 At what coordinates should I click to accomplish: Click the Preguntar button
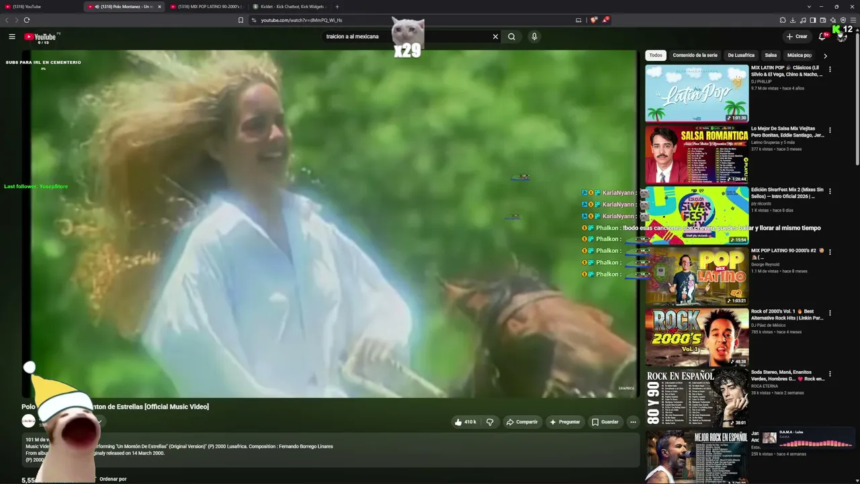click(564, 422)
